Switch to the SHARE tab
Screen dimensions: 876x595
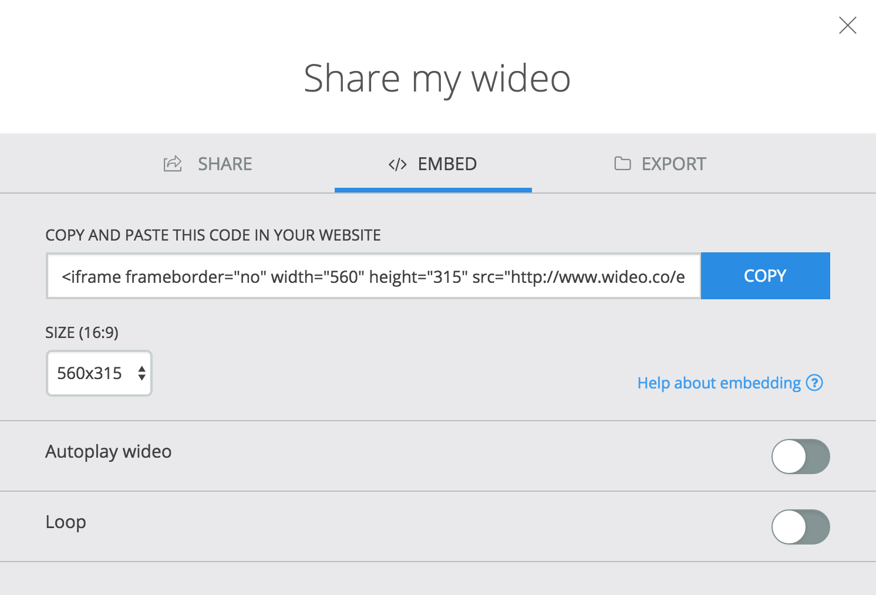click(208, 164)
